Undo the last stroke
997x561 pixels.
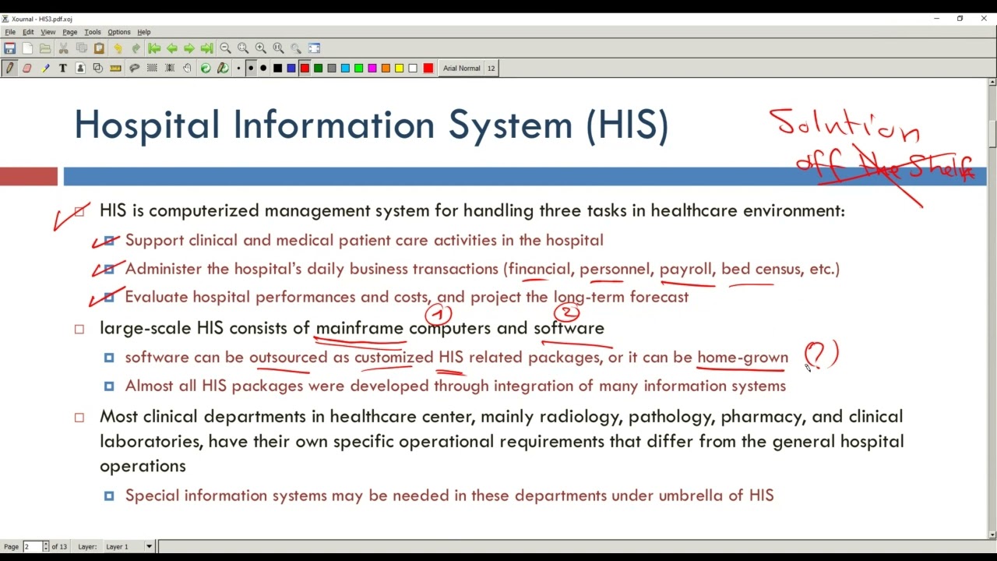coord(118,48)
